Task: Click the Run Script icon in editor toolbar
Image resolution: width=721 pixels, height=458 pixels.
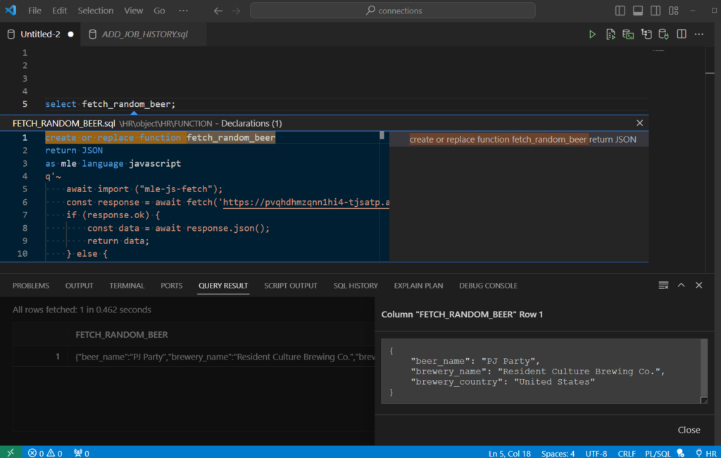Action: pyautogui.click(x=610, y=34)
